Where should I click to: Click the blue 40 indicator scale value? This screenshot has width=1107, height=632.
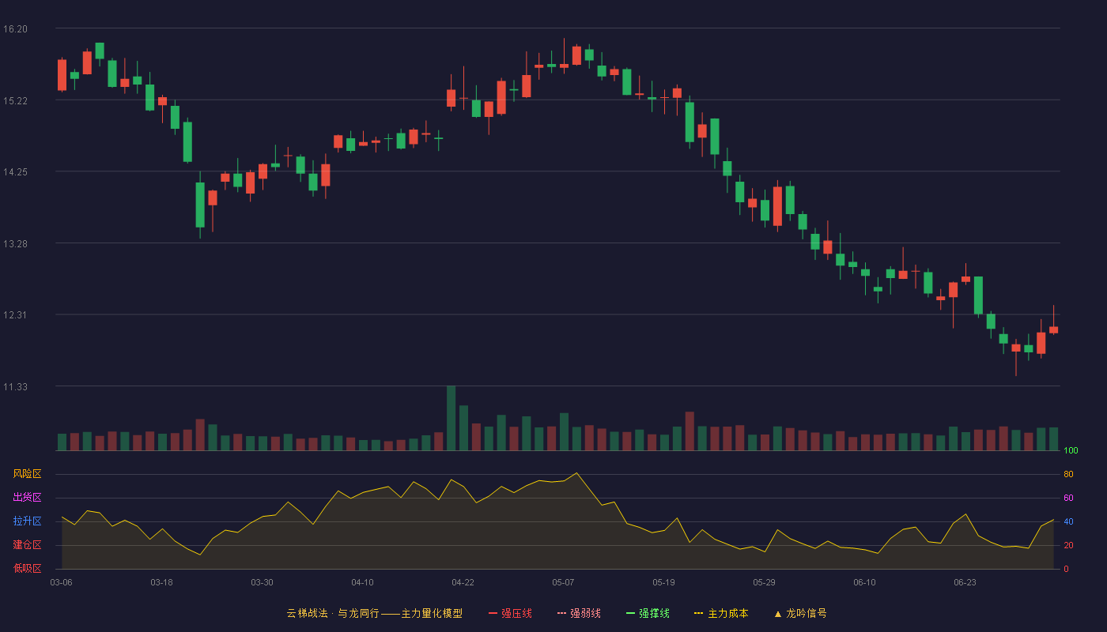pos(1068,522)
